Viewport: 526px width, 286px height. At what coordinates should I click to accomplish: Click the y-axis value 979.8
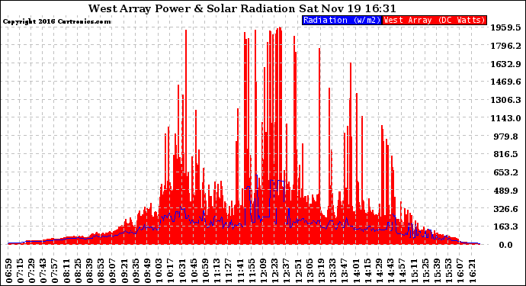coord(506,137)
